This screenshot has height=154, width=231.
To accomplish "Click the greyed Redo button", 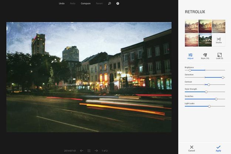I will coord(73,3).
